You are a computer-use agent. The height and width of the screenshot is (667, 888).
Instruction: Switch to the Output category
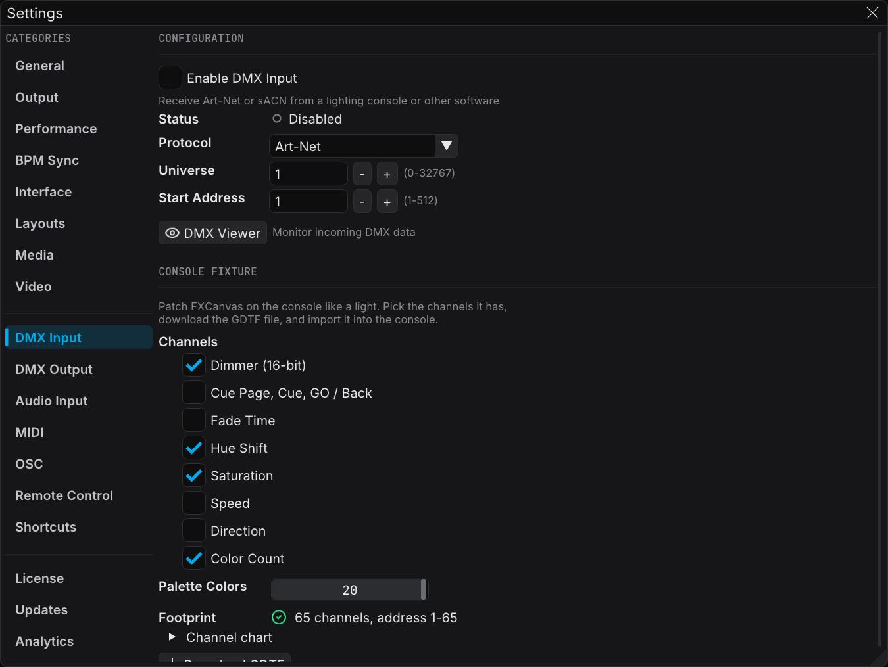[x=79, y=97]
